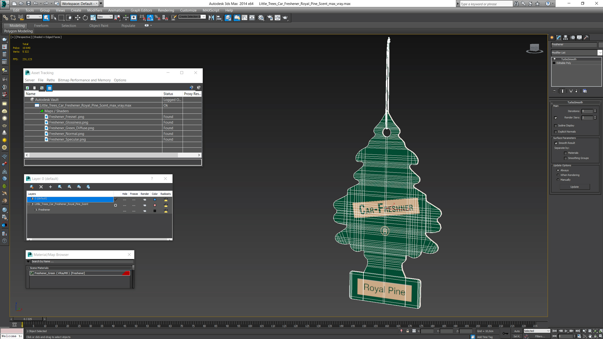This screenshot has width=603, height=339.
Task: Click Pin Stack icon under modifier stack
Action: (554, 91)
